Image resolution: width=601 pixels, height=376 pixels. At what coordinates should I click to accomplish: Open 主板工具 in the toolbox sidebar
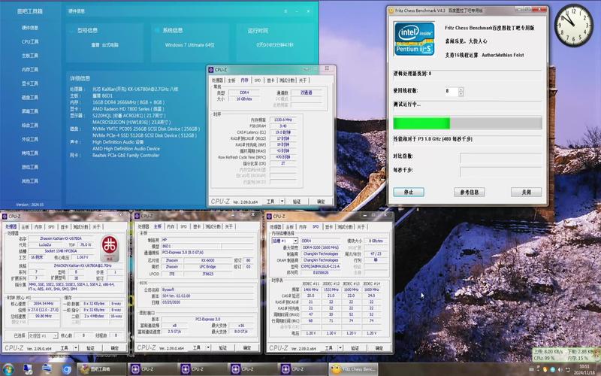pos(30,56)
